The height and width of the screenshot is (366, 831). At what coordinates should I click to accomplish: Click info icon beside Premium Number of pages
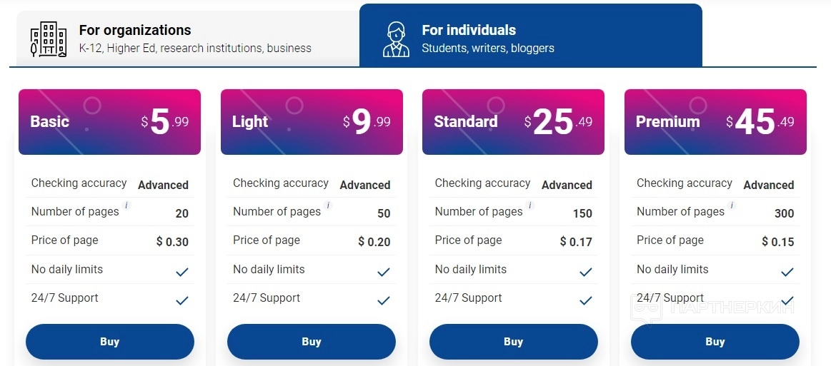(732, 205)
